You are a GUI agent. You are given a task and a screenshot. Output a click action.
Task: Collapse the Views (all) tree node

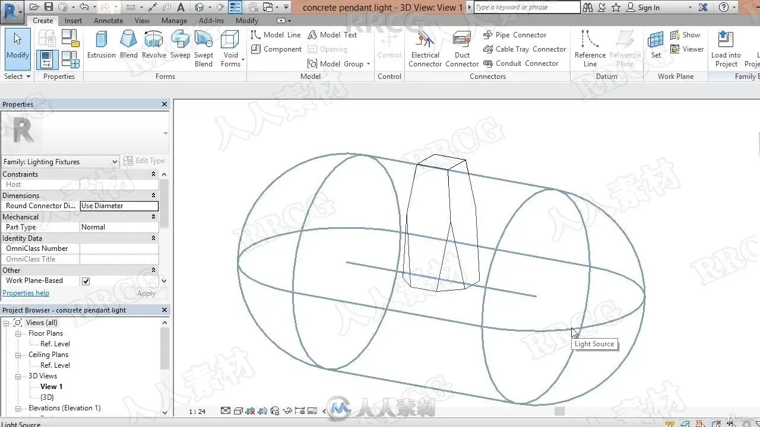pyautogui.click(x=7, y=323)
